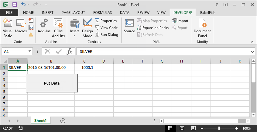Open the FORMULAS ribbon tab
This screenshot has height=132, width=257.
point(102,13)
